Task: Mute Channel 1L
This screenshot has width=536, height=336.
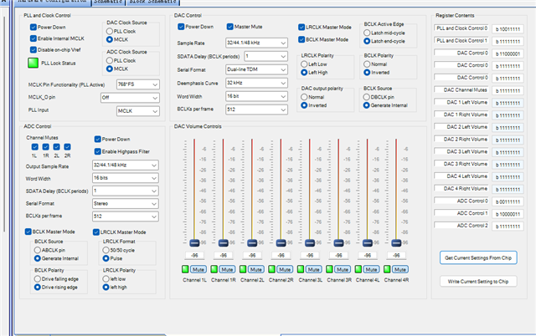Action: [198, 269]
